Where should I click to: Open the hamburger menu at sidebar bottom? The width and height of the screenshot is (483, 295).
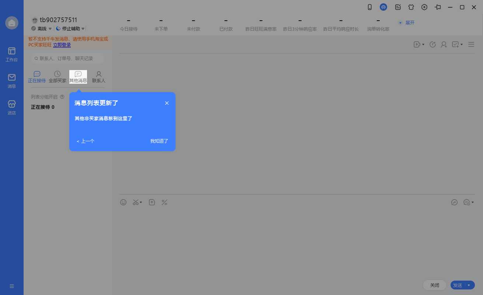pyautogui.click(x=12, y=286)
